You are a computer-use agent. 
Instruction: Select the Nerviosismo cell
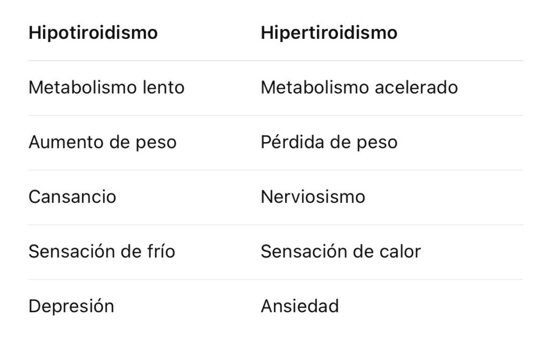click(313, 196)
